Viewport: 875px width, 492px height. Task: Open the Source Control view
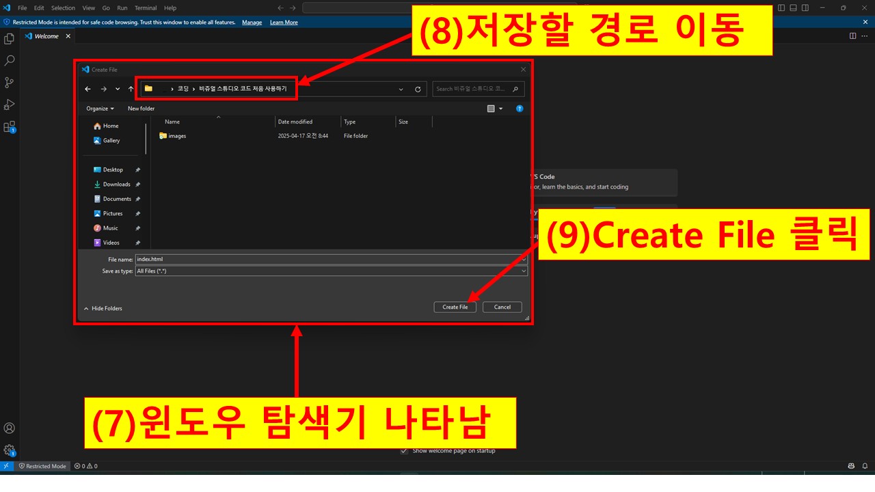coord(9,82)
